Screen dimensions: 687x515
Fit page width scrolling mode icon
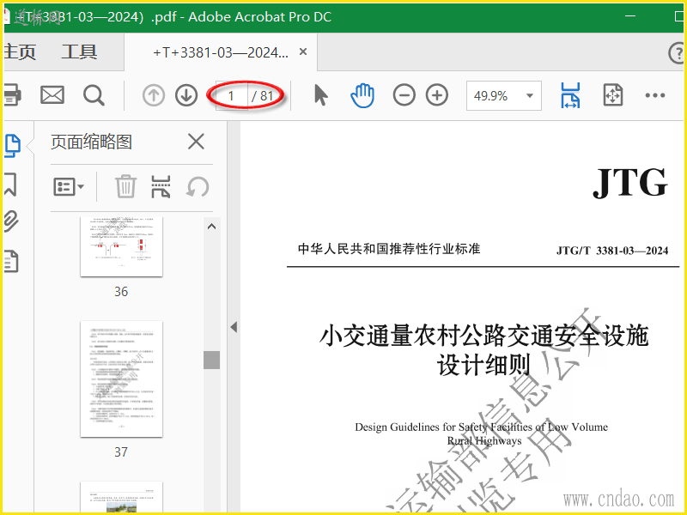(x=570, y=95)
